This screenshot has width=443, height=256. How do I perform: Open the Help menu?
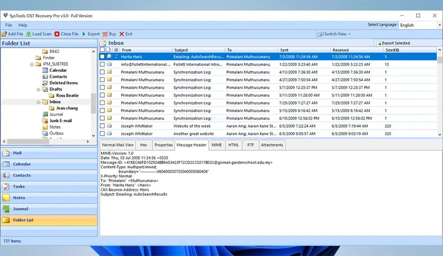click(23, 25)
